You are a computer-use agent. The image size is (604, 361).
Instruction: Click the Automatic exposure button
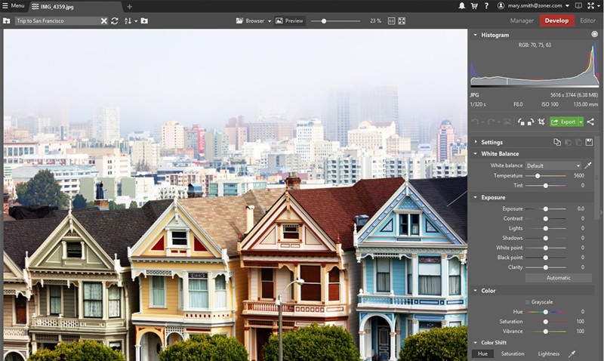559,278
